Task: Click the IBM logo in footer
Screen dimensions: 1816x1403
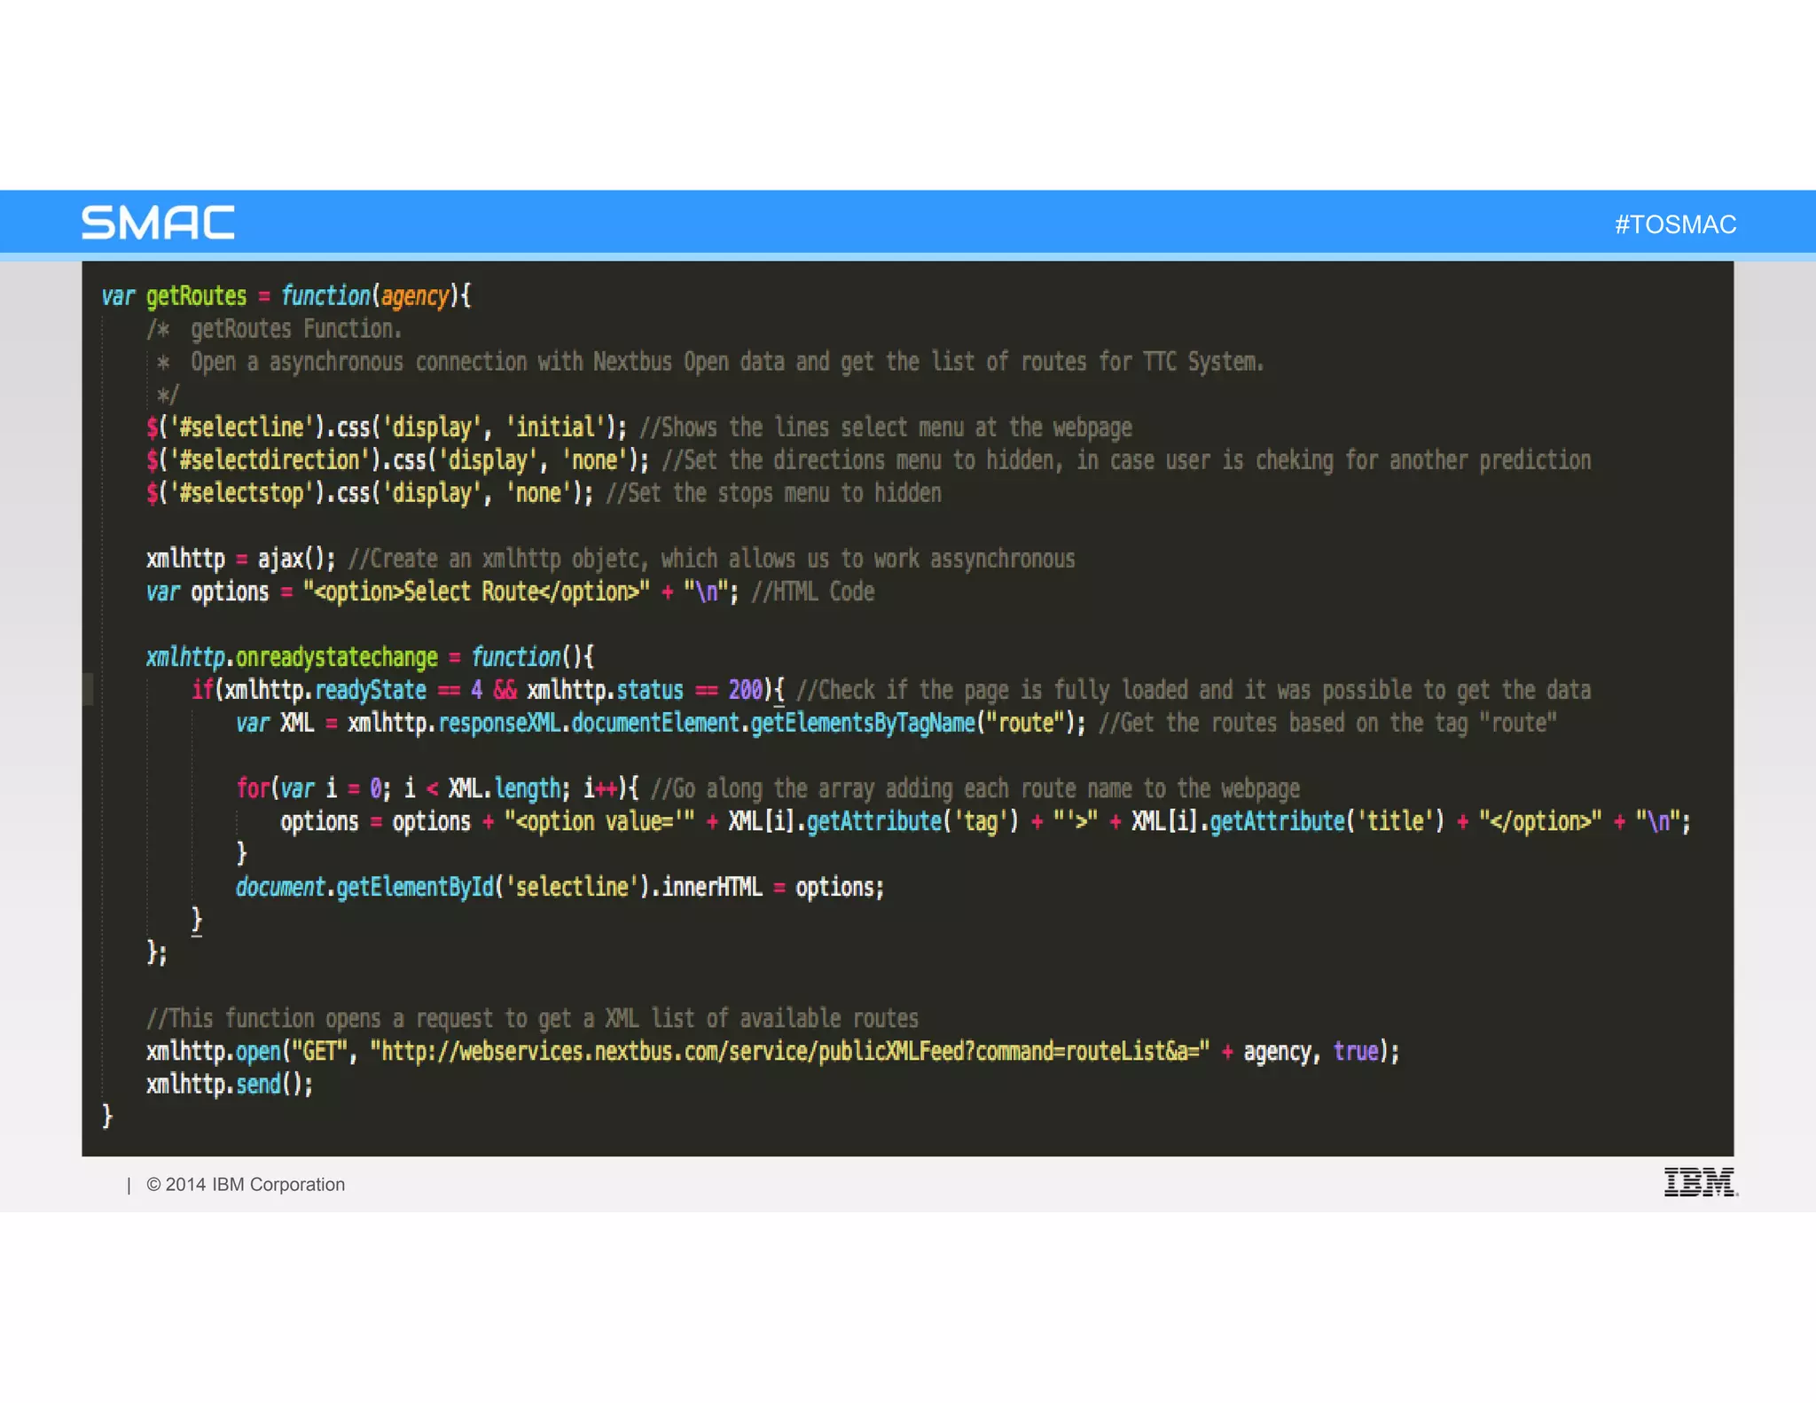Action: pyautogui.click(x=1701, y=1182)
